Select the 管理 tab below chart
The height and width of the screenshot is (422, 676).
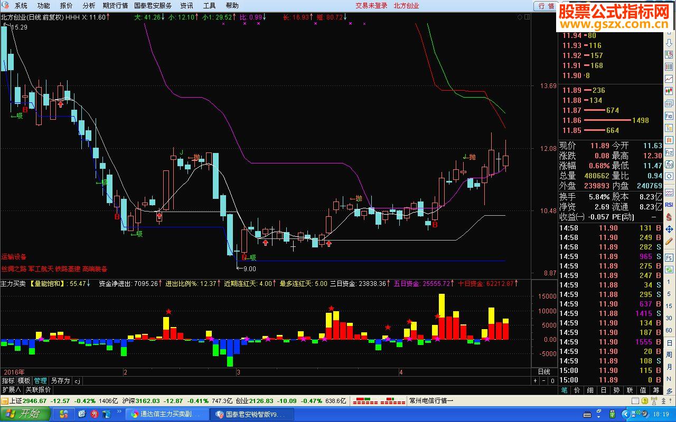[41, 380]
